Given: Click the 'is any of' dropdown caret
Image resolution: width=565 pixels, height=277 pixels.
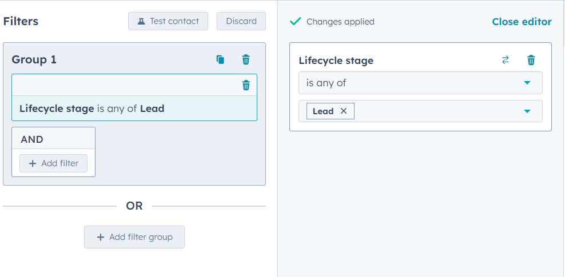Looking at the screenshot, I should (x=527, y=83).
